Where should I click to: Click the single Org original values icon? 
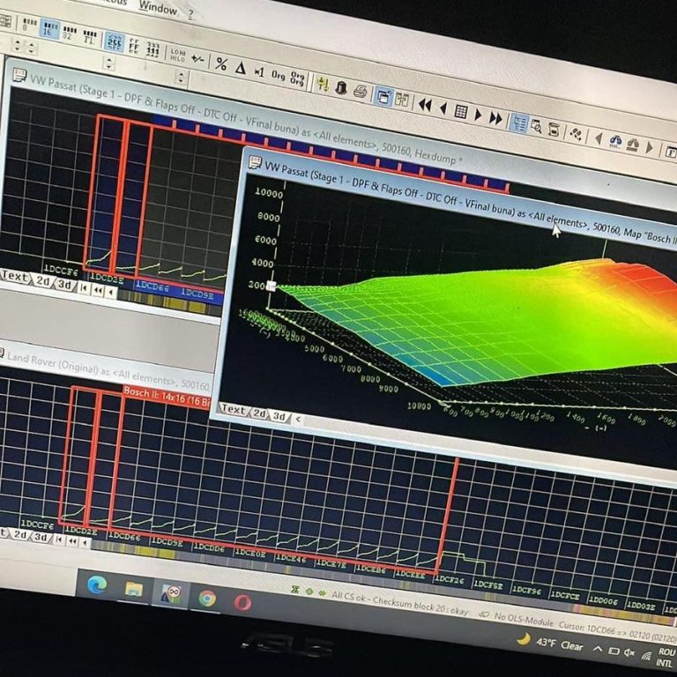pos(278,76)
